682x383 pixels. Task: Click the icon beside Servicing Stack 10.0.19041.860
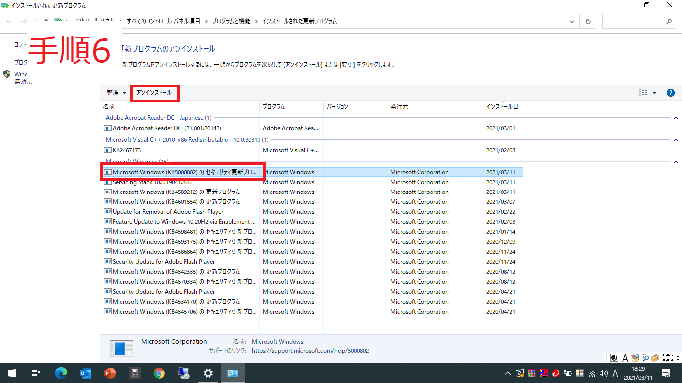pyautogui.click(x=107, y=182)
